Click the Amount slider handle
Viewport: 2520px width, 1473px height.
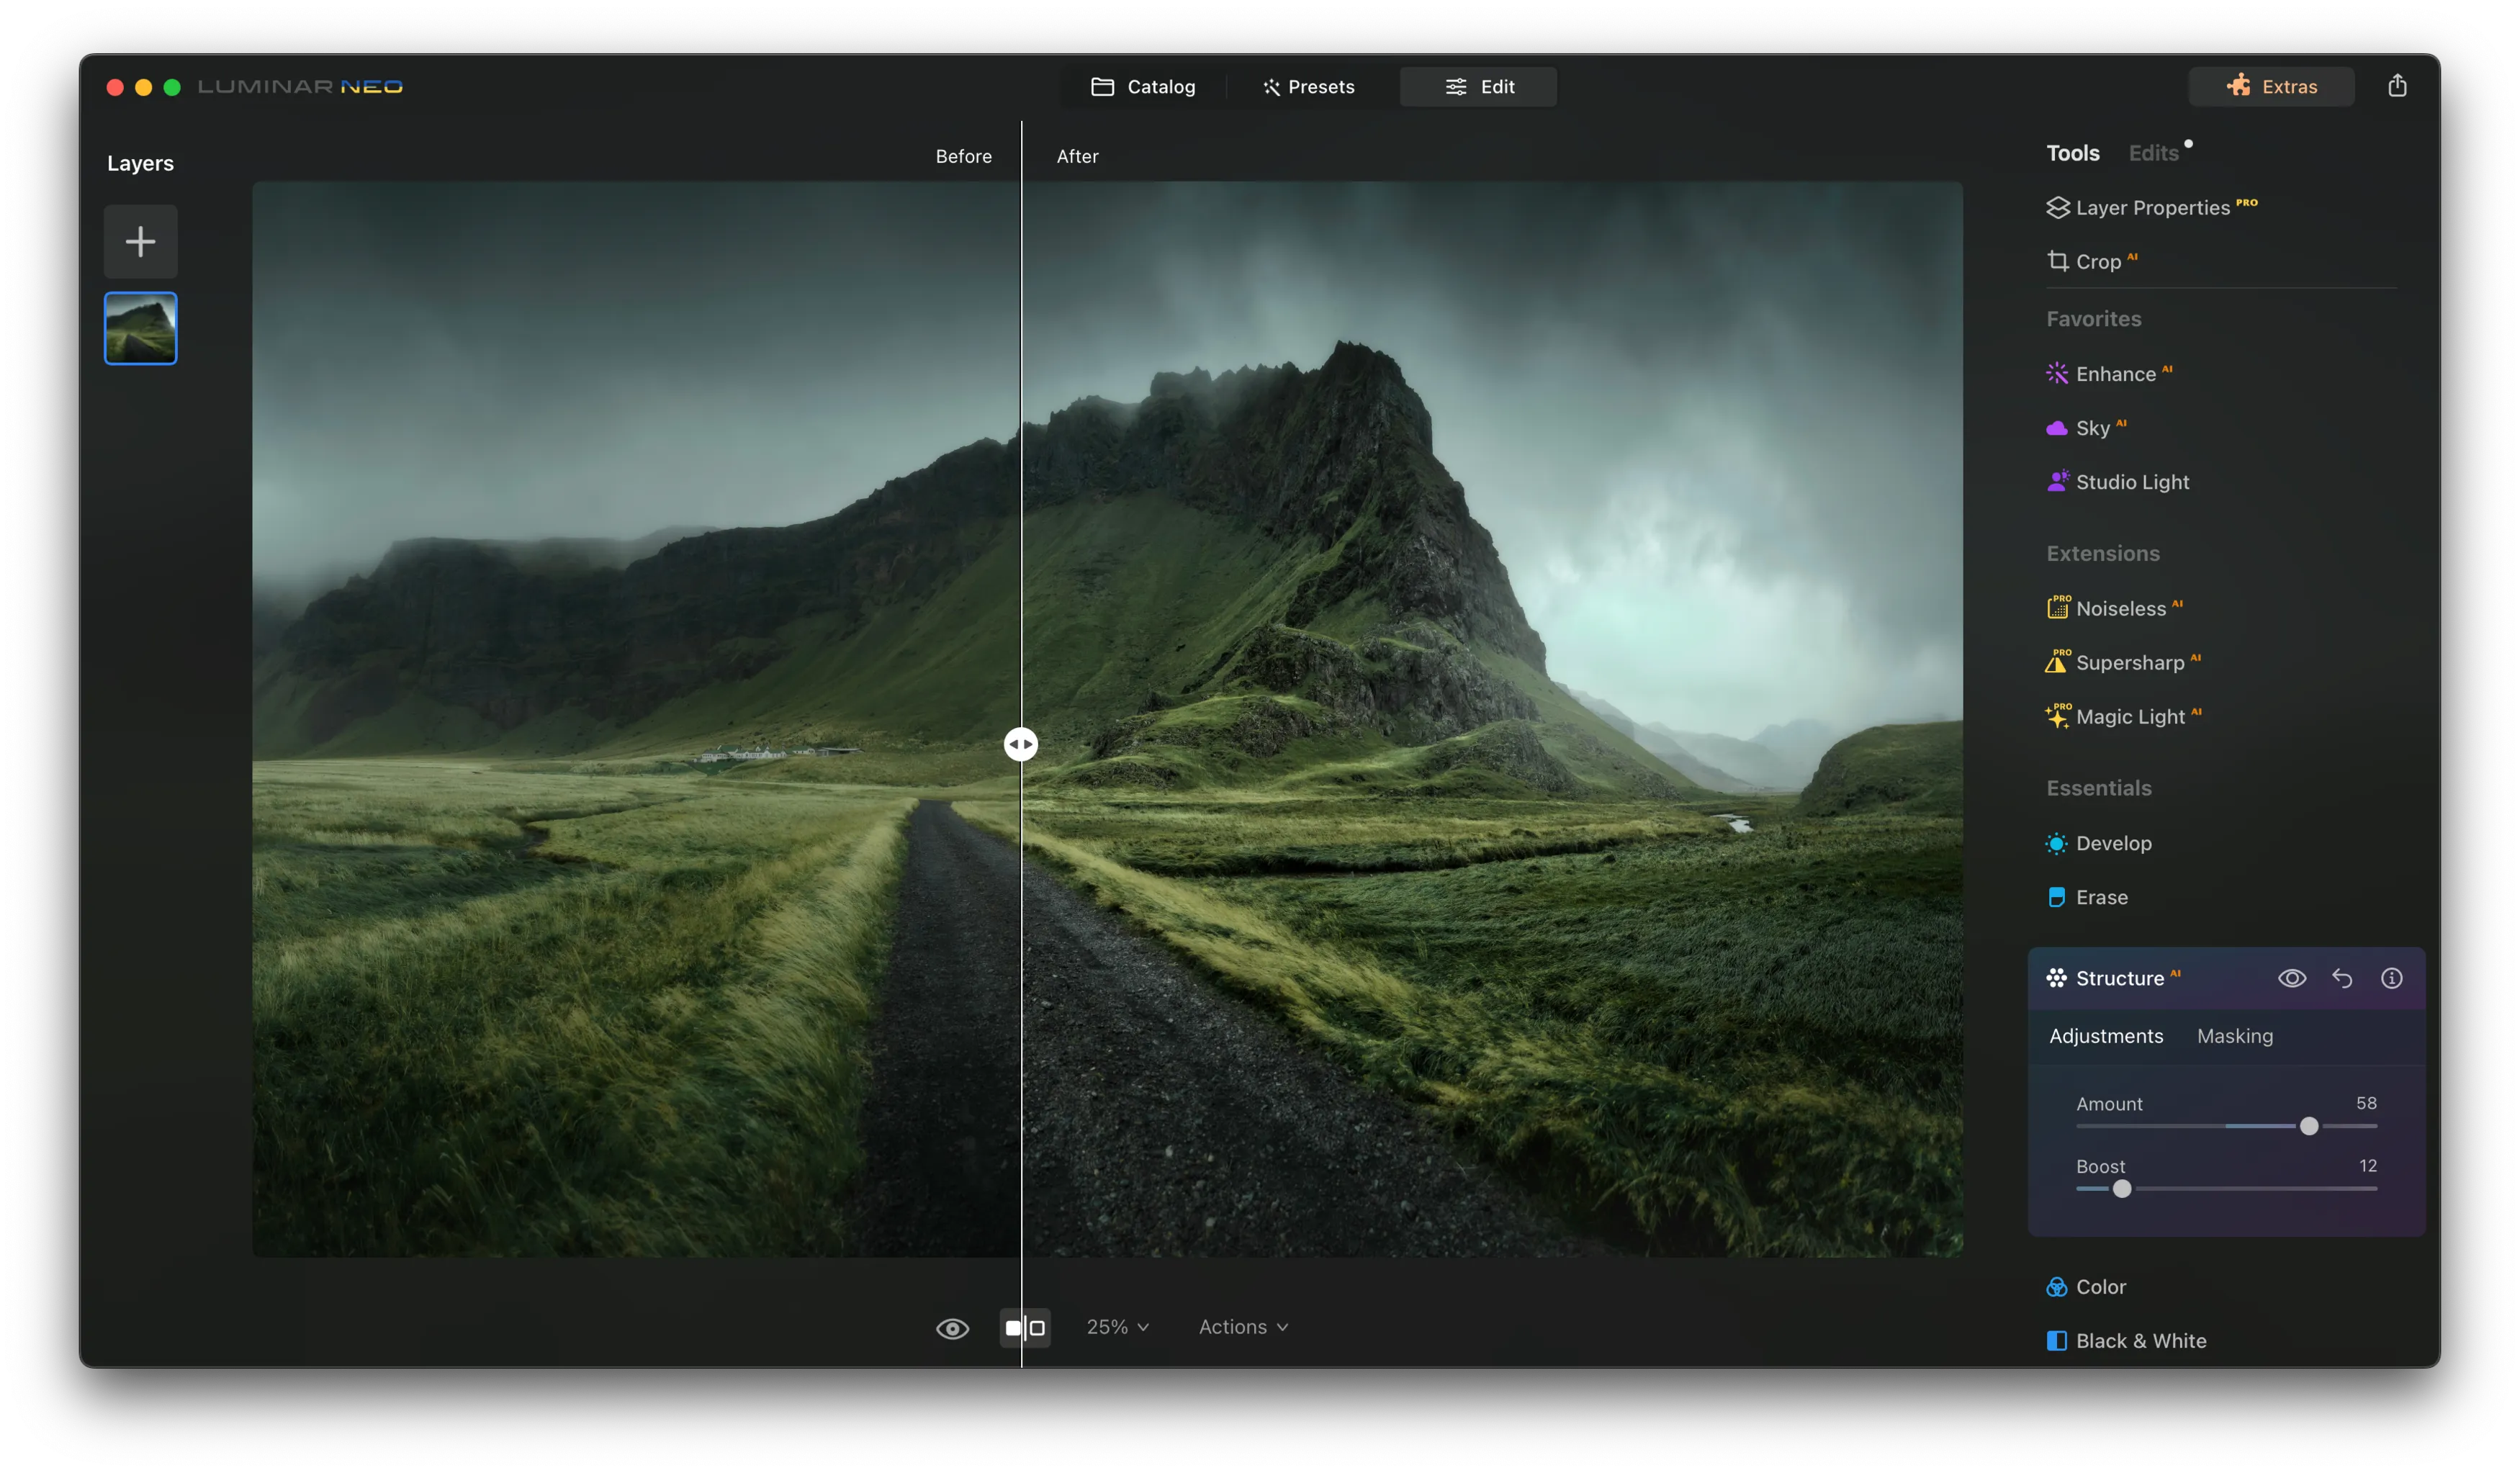tap(2308, 1126)
